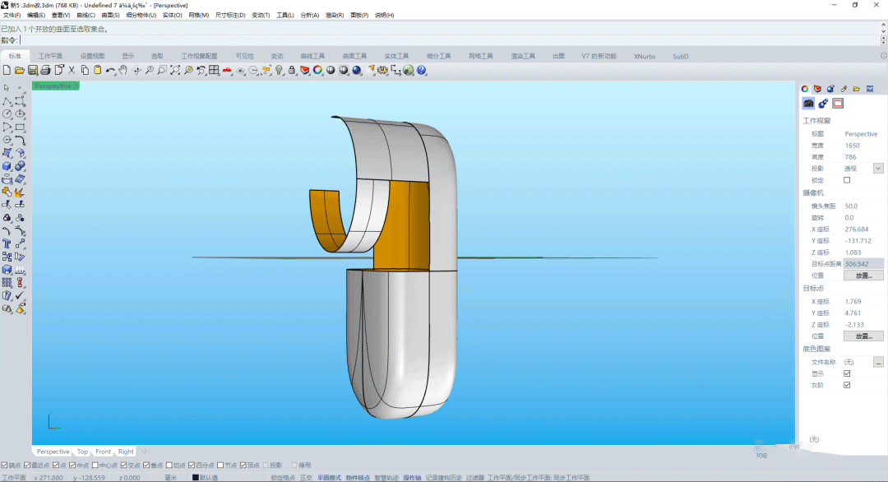Click the Undo arrow icon
The width and height of the screenshot is (888, 482).
point(110,71)
